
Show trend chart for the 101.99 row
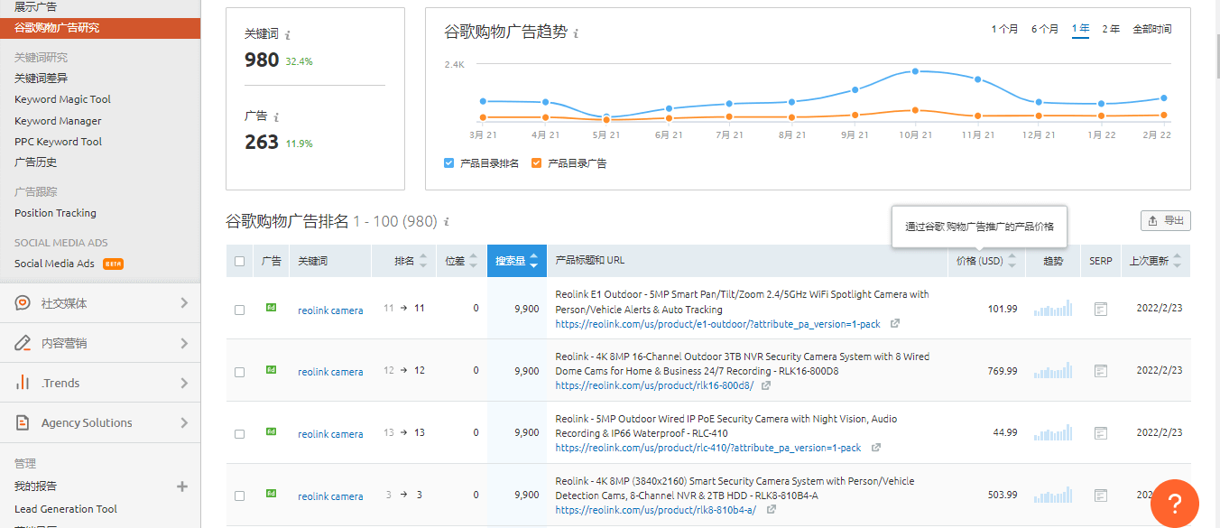pyautogui.click(x=1053, y=308)
